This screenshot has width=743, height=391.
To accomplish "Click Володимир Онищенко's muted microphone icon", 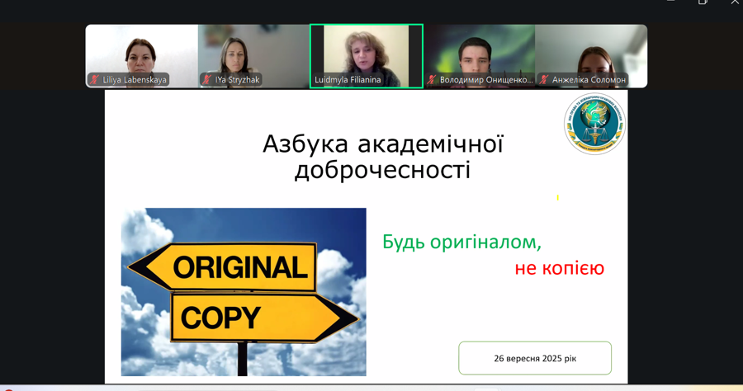I will (x=432, y=80).
